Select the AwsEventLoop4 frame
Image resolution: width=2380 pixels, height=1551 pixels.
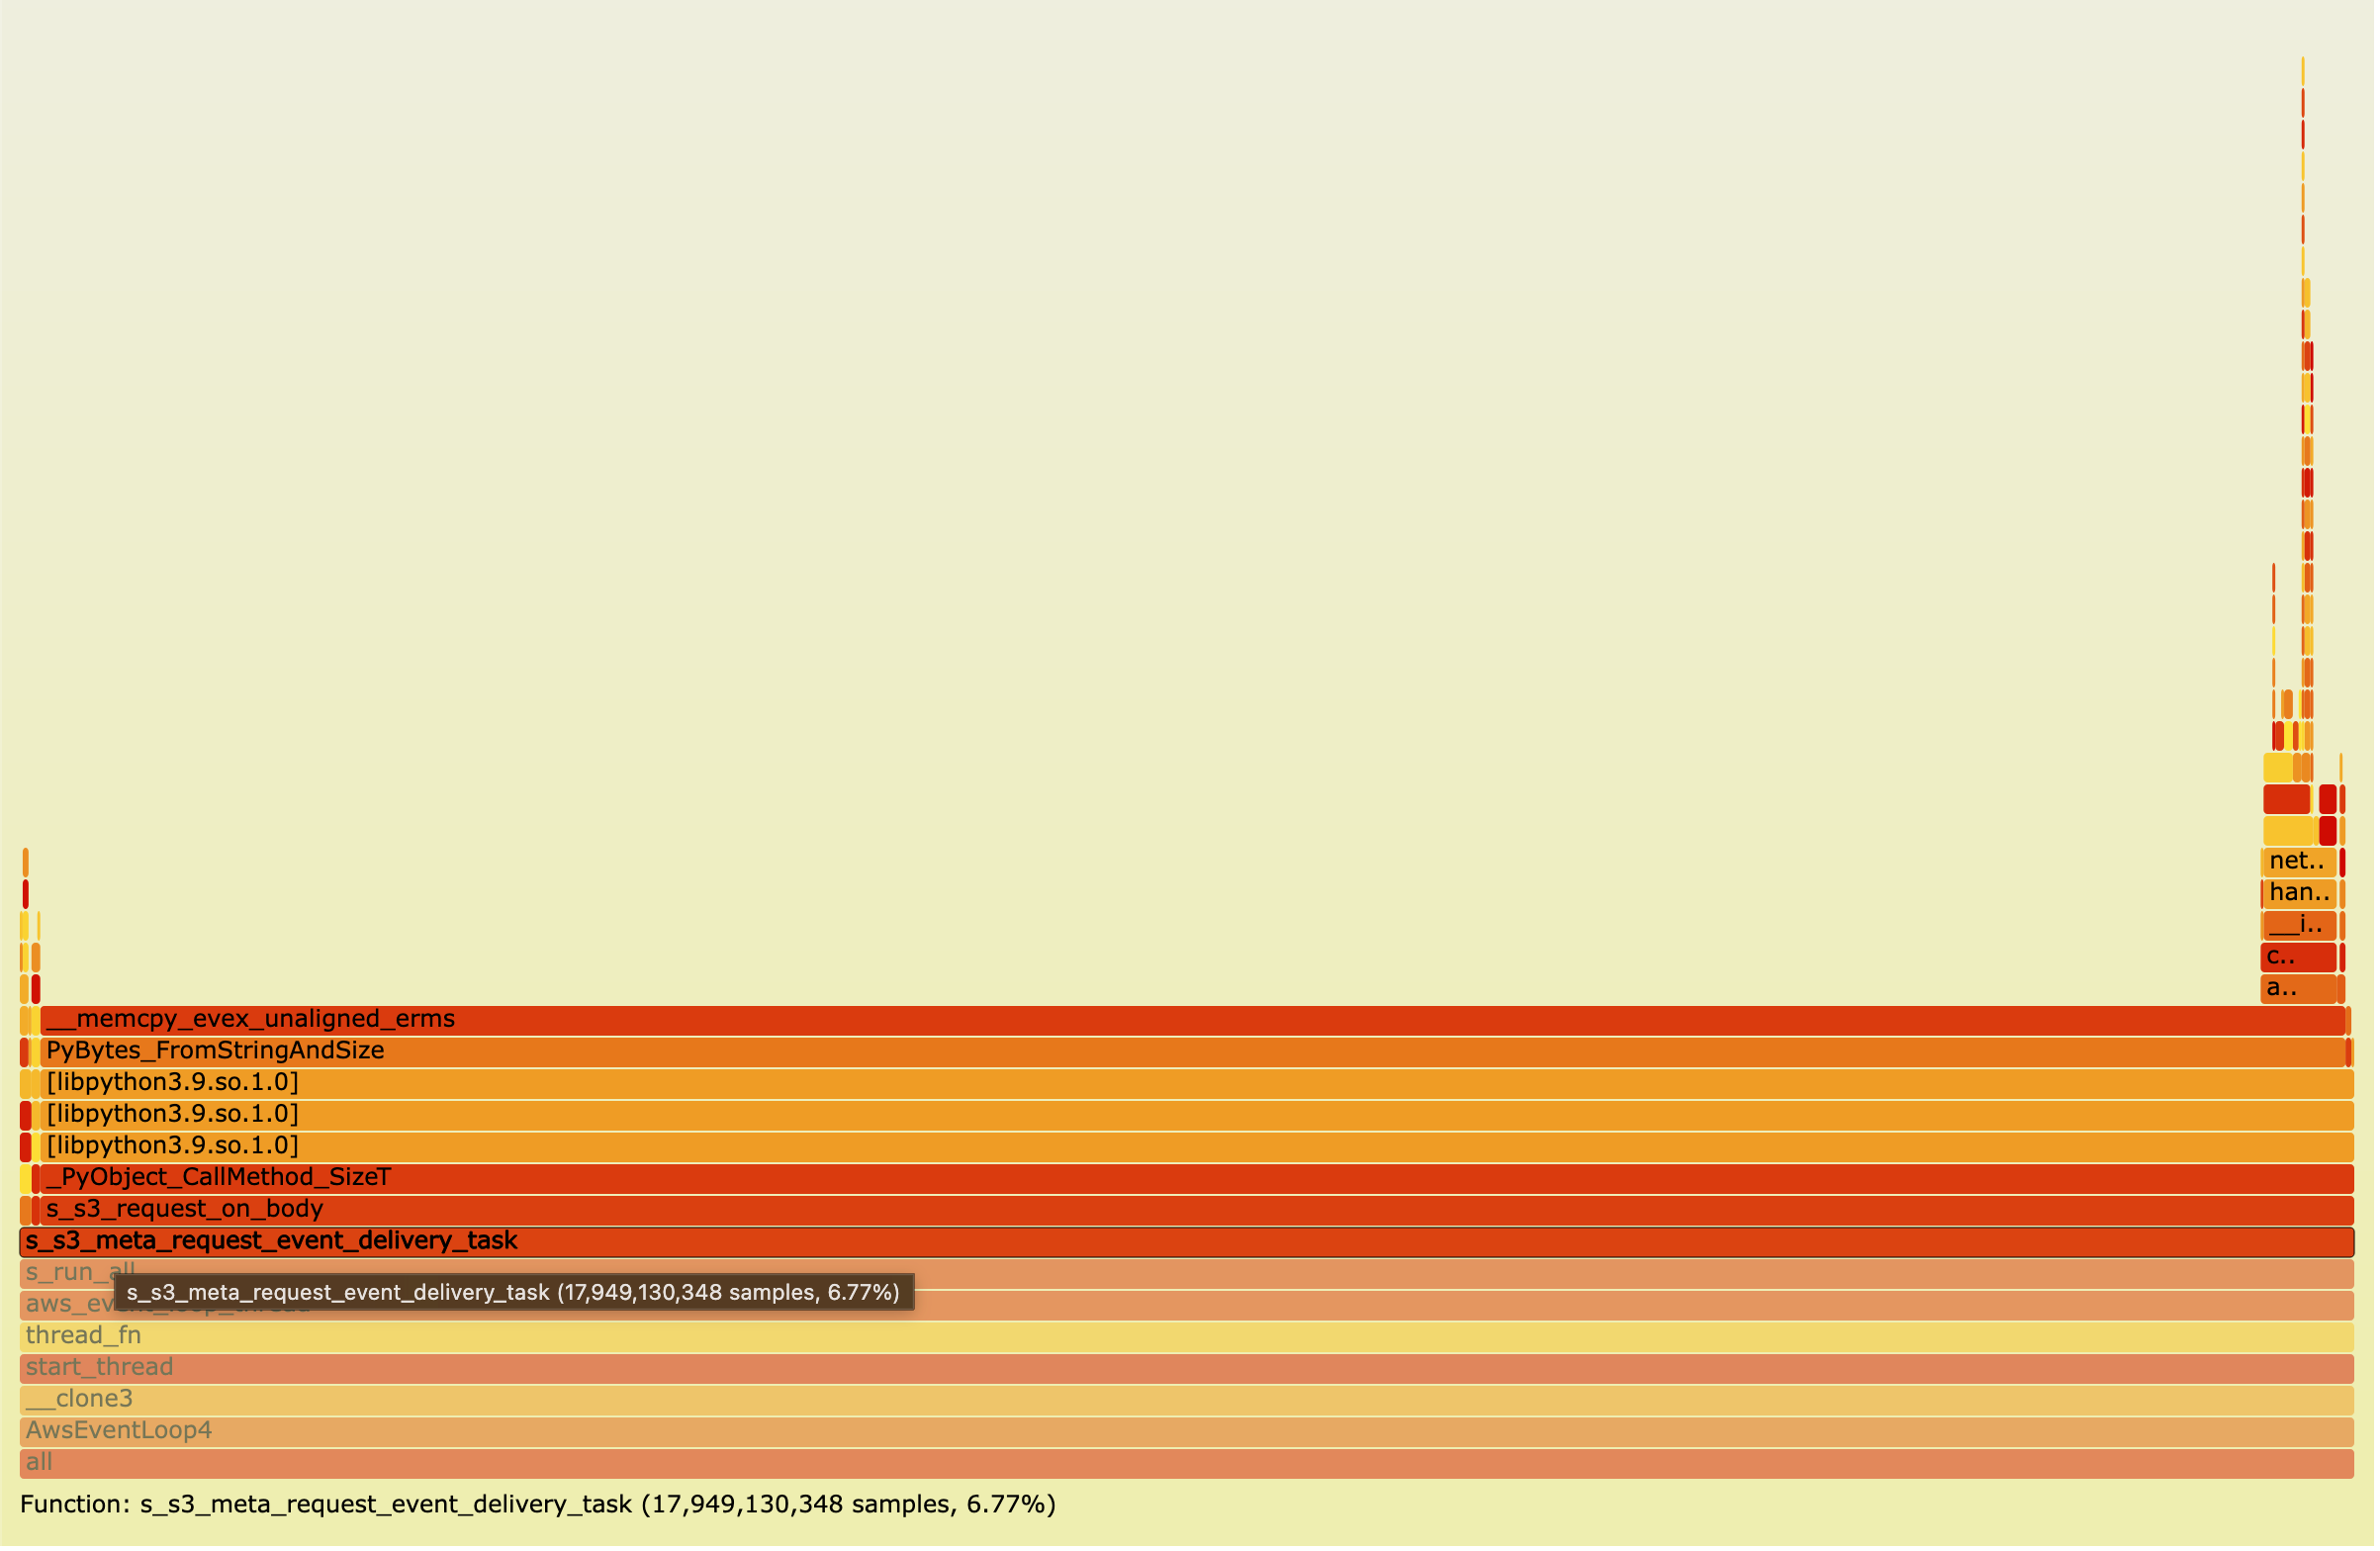(x=1200, y=1430)
